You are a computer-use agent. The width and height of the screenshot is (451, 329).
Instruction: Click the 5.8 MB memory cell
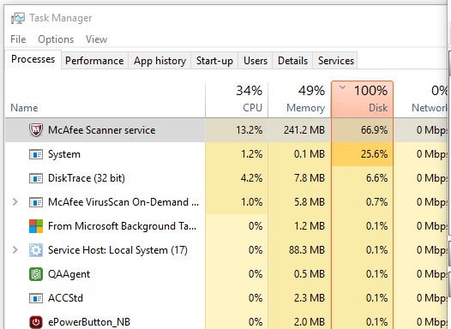(x=299, y=202)
